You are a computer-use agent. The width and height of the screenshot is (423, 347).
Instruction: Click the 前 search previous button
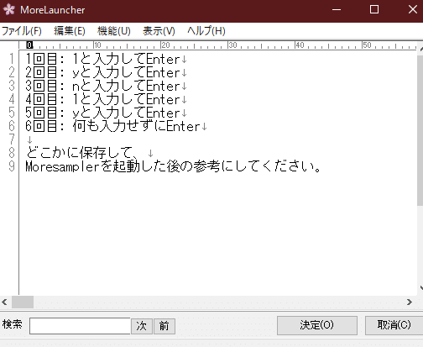(164, 326)
